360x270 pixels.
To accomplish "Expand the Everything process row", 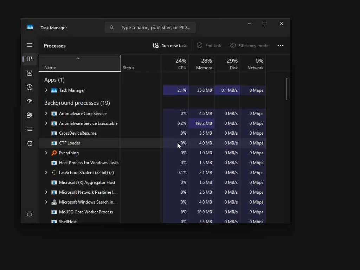I will pos(46,153).
